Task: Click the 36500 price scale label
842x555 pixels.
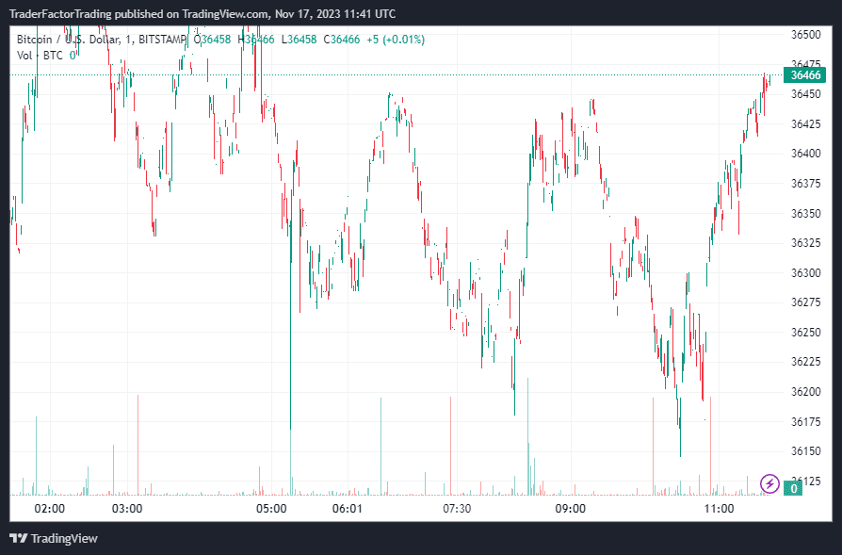Action: (x=805, y=34)
